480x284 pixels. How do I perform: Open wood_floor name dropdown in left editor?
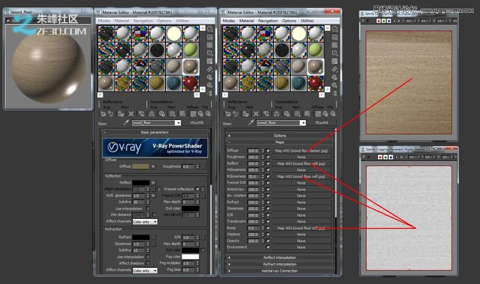(x=178, y=122)
